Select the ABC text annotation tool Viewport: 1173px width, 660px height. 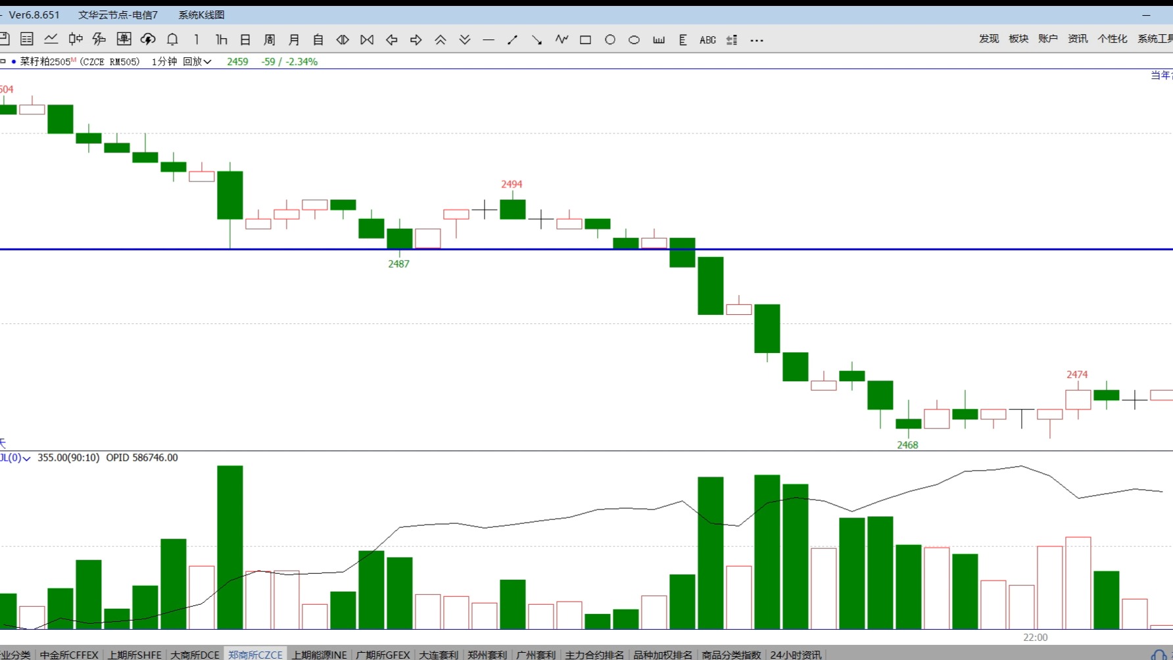point(707,40)
